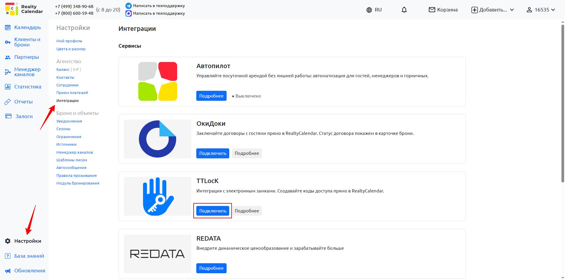565x280 pixels.
Task: Open Отчеты in the sidebar
Action: (24, 102)
